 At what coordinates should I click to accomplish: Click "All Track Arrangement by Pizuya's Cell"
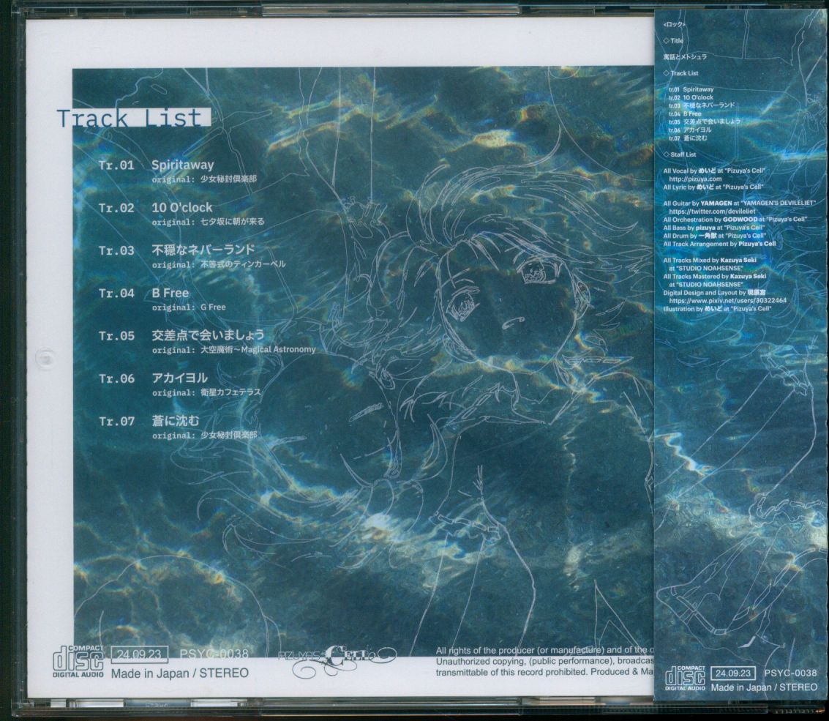click(719, 244)
